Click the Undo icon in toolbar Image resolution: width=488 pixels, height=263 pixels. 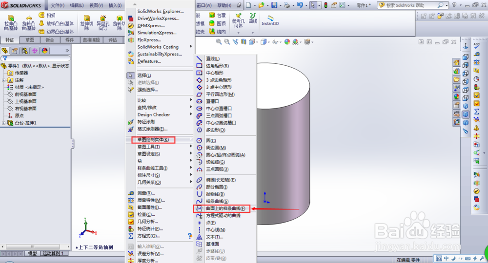300,5
